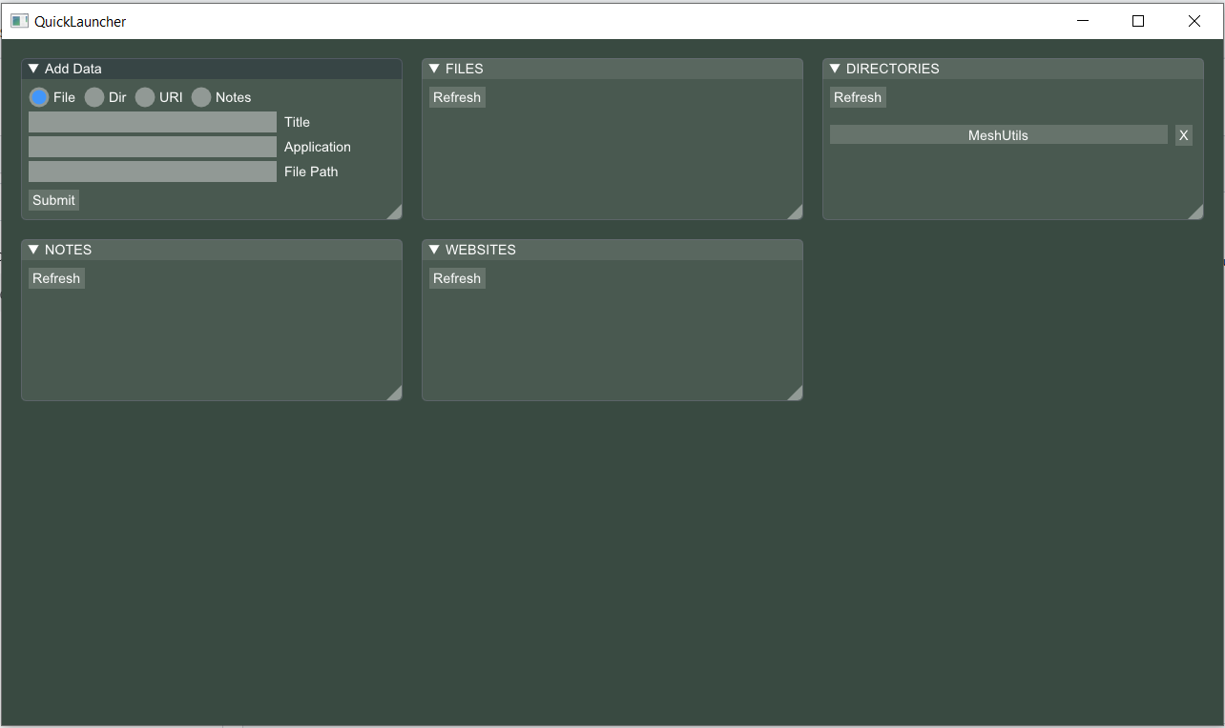The height and width of the screenshot is (728, 1225).
Task: Collapse the WEBSITES panel
Action: pos(433,249)
